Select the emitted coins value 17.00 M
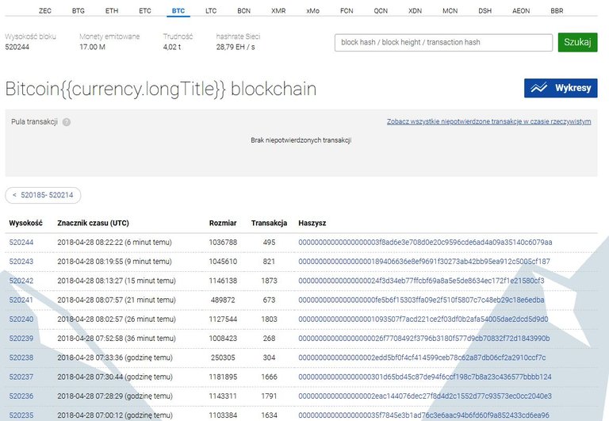 pos(93,47)
